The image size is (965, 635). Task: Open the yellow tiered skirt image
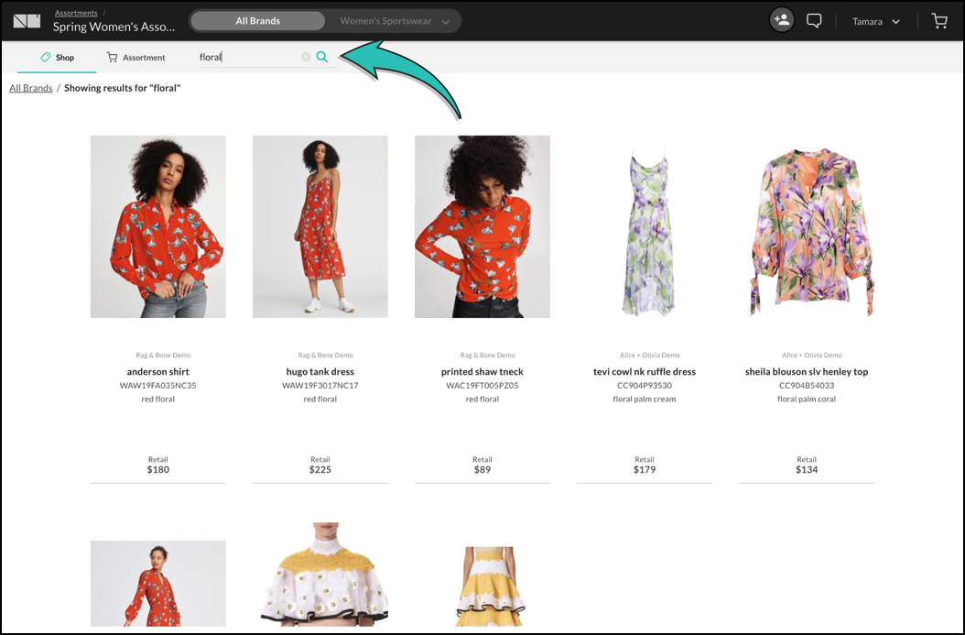point(490,586)
